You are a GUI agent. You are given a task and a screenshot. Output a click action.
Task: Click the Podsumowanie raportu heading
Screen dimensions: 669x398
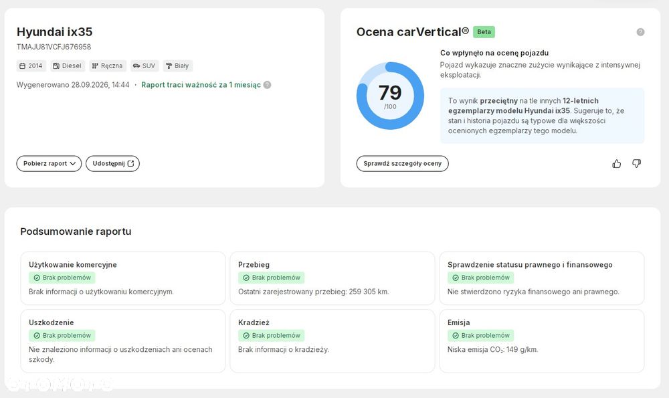[x=76, y=231]
